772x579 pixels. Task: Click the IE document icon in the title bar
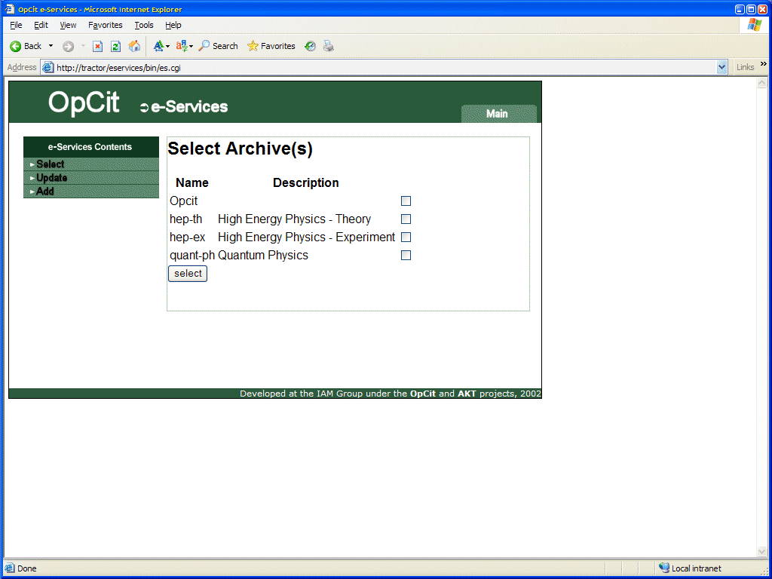[10, 9]
